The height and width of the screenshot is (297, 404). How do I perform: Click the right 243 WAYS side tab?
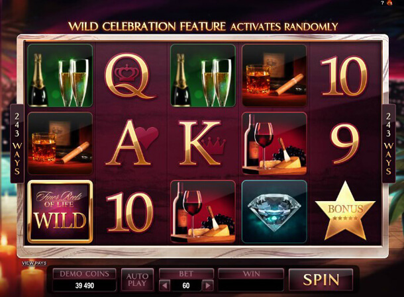(x=388, y=144)
